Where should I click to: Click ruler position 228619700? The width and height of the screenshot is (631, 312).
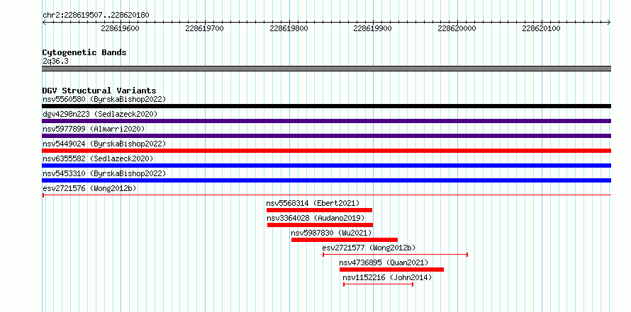click(x=204, y=28)
